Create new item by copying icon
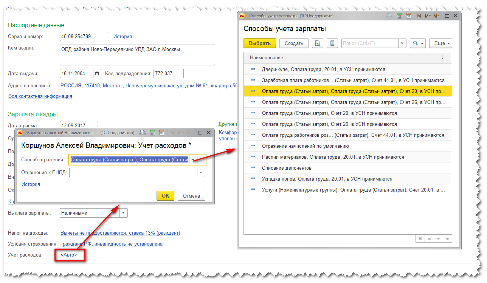Image resolution: width=487 pixels, height=283 pixels. 318,43
